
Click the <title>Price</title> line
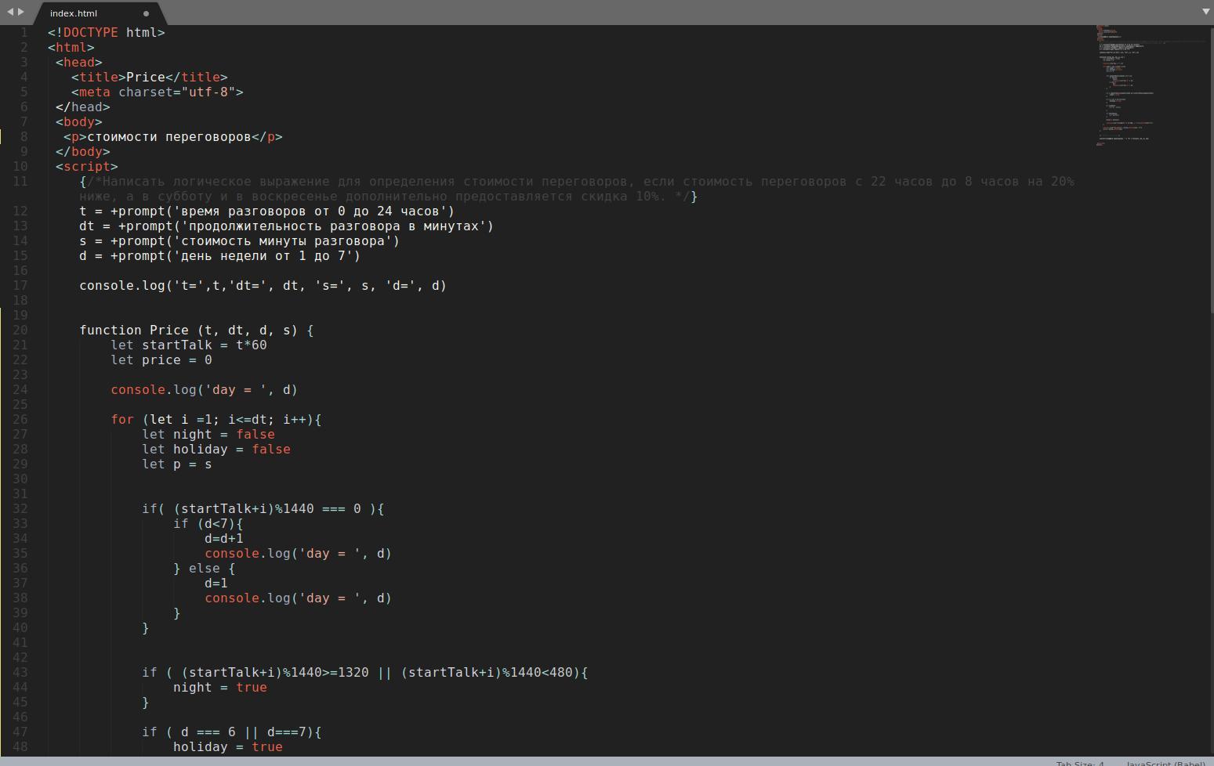(149, 77)
